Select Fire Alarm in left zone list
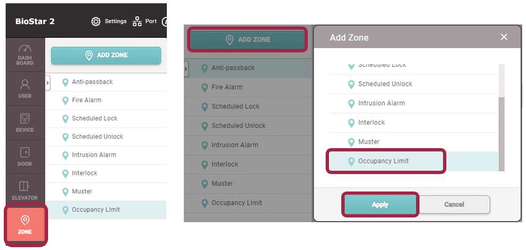The image size is (526, 250). [x=87, y=100]
